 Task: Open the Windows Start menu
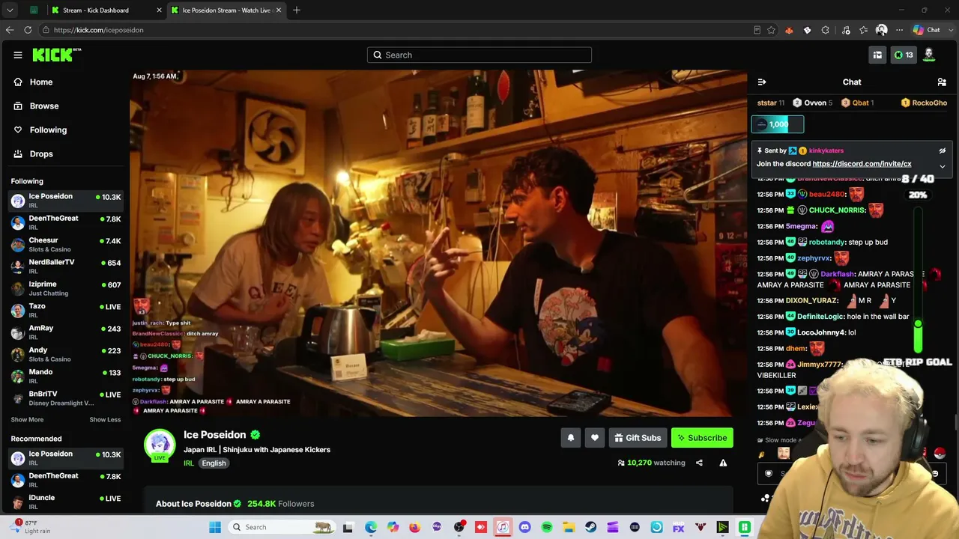(215, 527)
